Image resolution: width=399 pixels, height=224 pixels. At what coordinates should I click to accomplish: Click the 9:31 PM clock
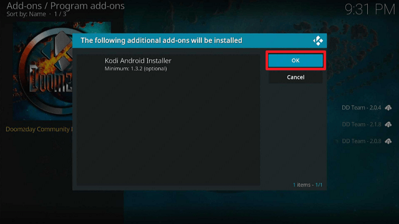pos(370,10)
